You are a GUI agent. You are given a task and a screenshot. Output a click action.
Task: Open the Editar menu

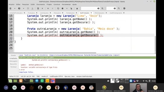click(x=18, y=5)
